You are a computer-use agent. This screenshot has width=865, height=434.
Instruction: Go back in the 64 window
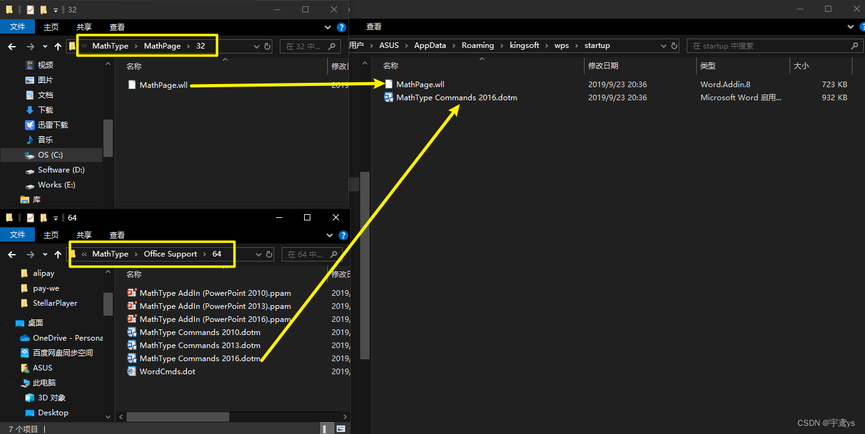pyautogui.click(x=11, y=255)
